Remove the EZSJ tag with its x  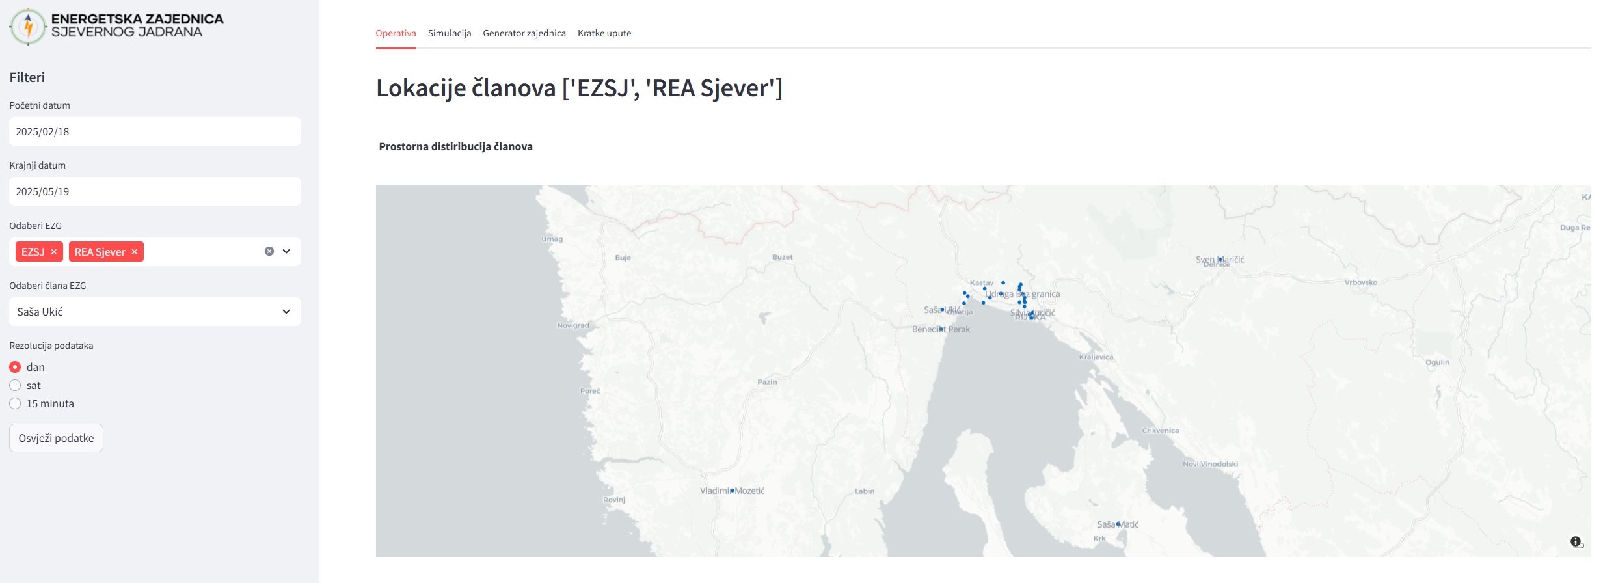pyautogui.click(x=54, y=252)
